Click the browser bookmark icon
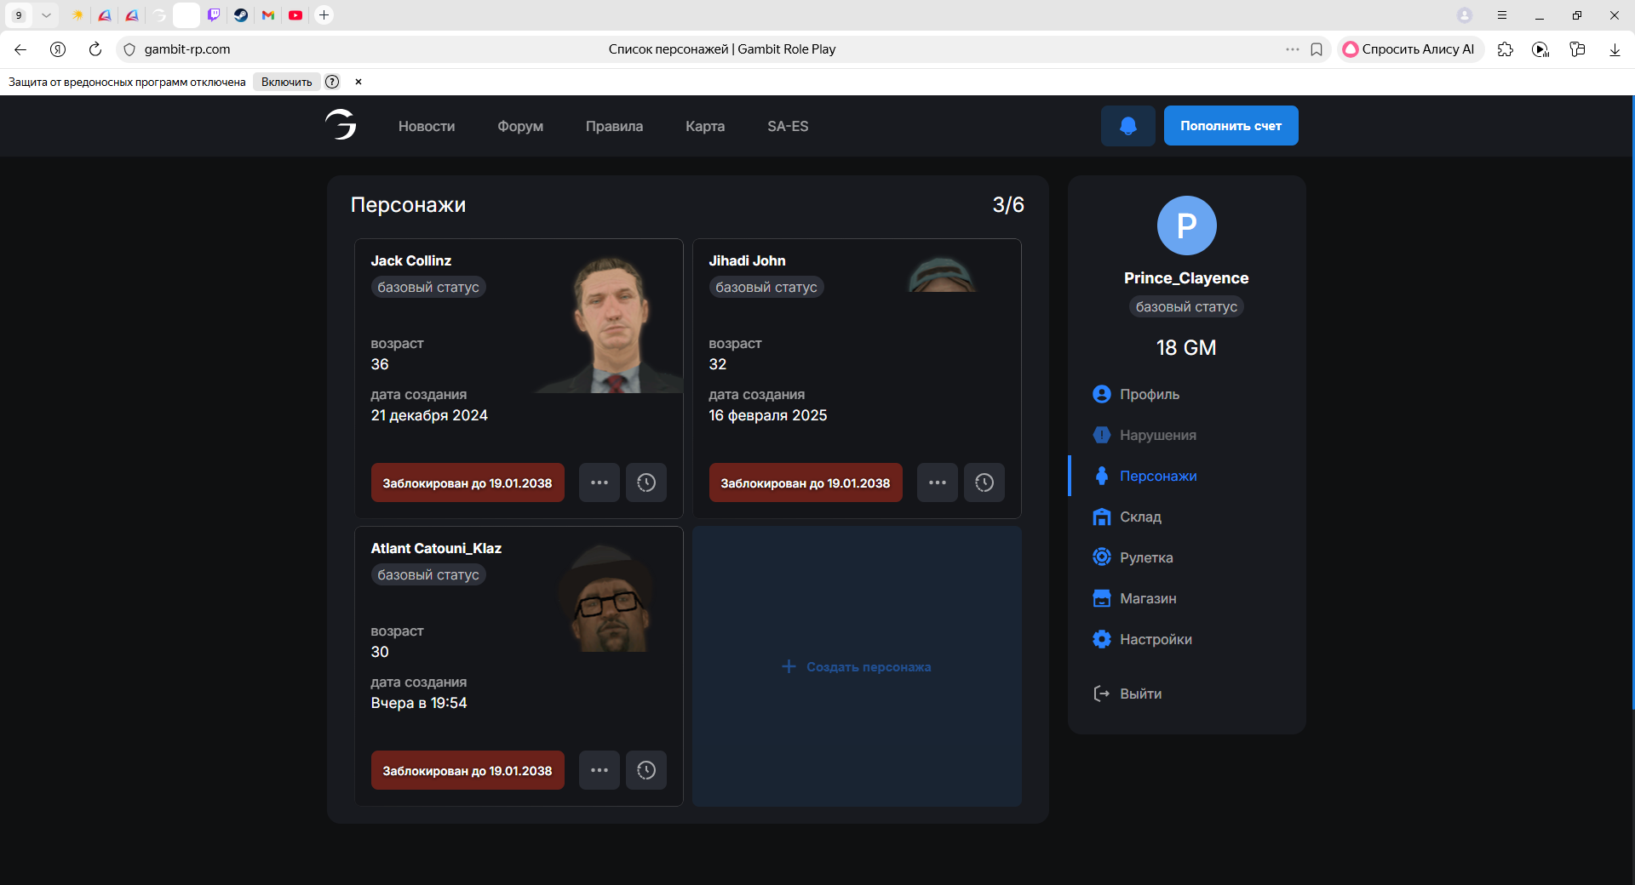Image resolution: width=1635 pixels, height=885 pixels. pyautogui.click(x=1317, y=49)
